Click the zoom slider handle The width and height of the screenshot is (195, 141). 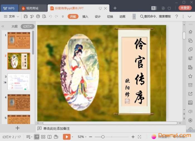pyautogui.click(x=103, y=137)
